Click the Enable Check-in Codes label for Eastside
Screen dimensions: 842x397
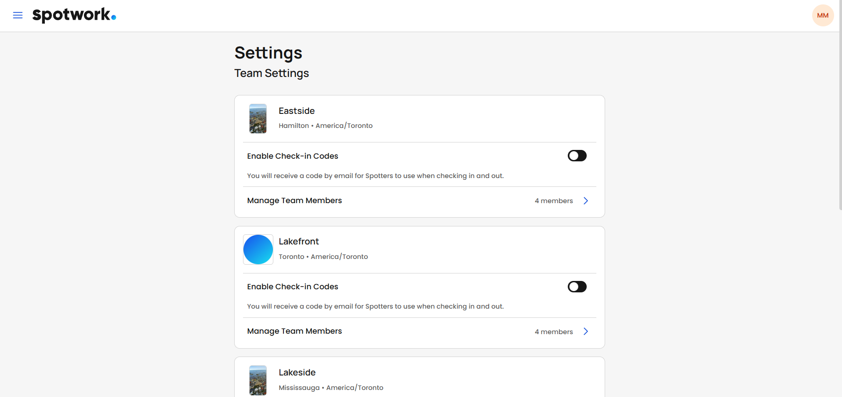point(293,156)
